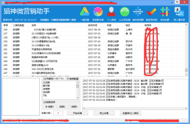
Task: Select the 线路1 radio button
Action: click(46, 107)
